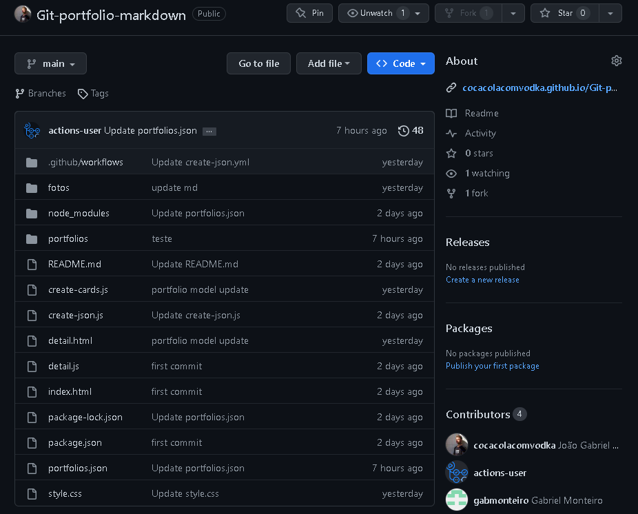Open the Fork options dropdown arrow

[x=513, y=13]
